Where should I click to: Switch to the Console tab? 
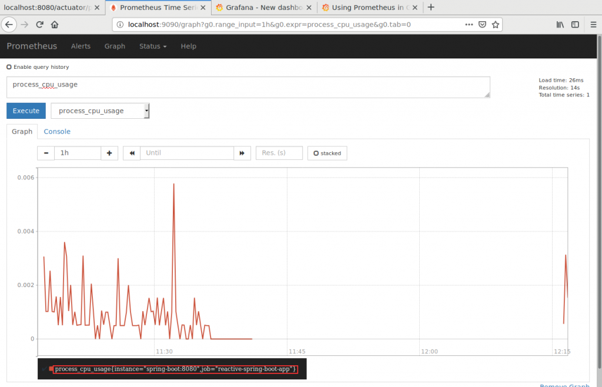[x=57, y=131]
